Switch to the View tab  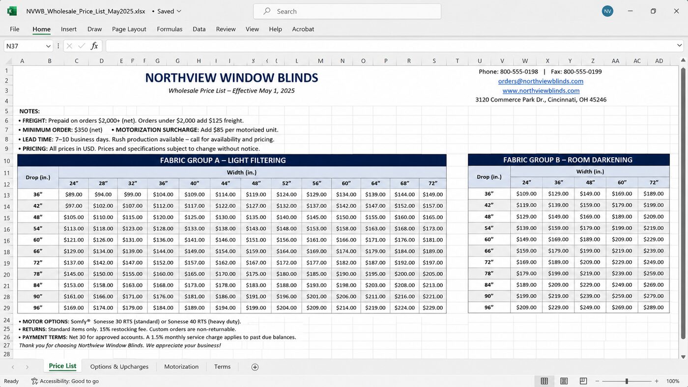coord(252,29)
